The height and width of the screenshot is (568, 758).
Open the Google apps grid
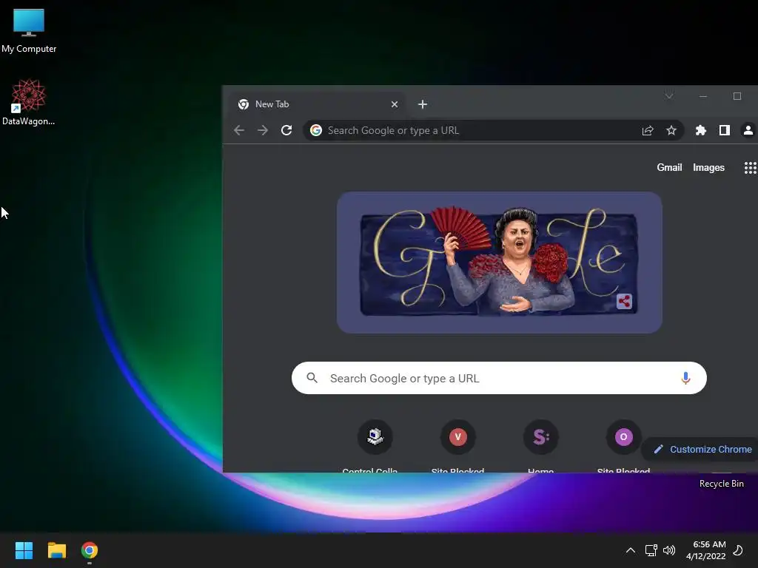(x=751, y=168)
